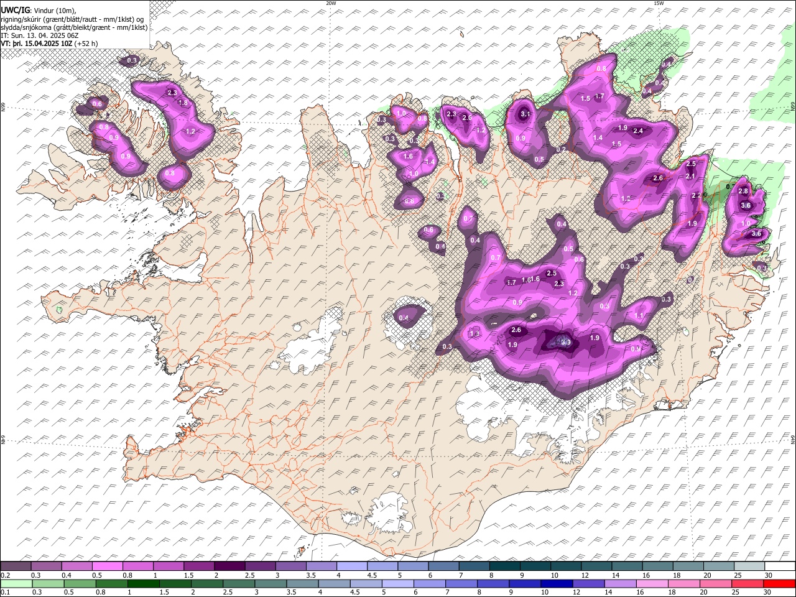
Task: Select the lightest green bottom-row swatch labeled 0.1
Action: (x=17, y=584)
